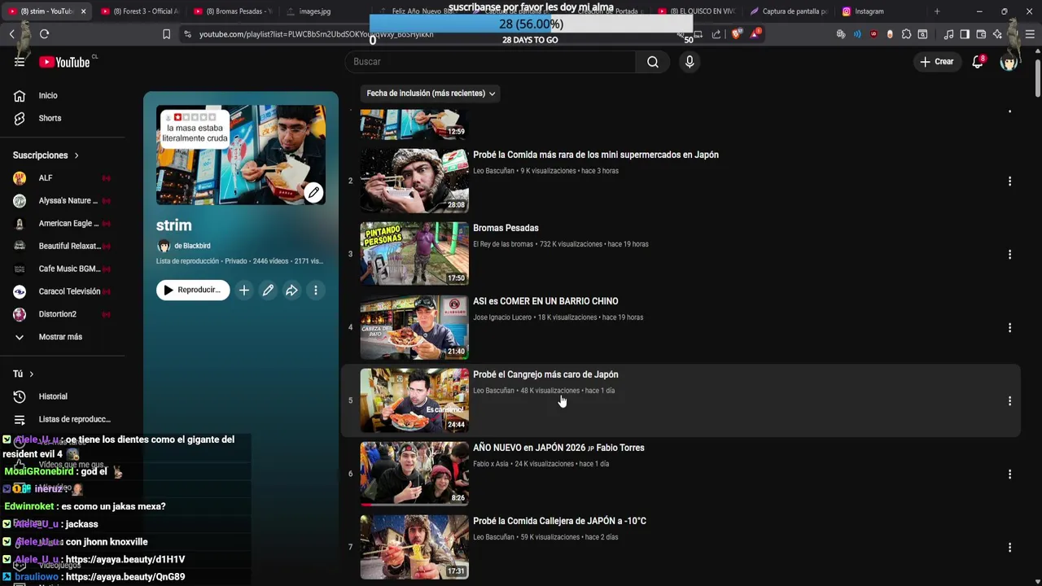The width and height of the screenshot is (1042, 586).
Task: Switch to Forest 3 - Official tab
Action: [x=140, y=11]
